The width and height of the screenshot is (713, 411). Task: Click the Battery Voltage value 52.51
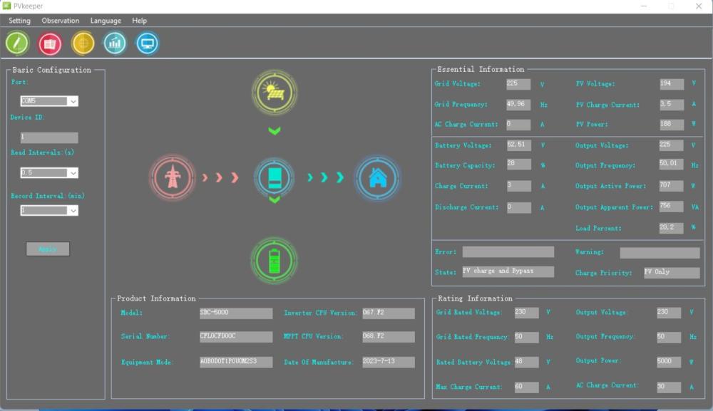coord(519,145)
